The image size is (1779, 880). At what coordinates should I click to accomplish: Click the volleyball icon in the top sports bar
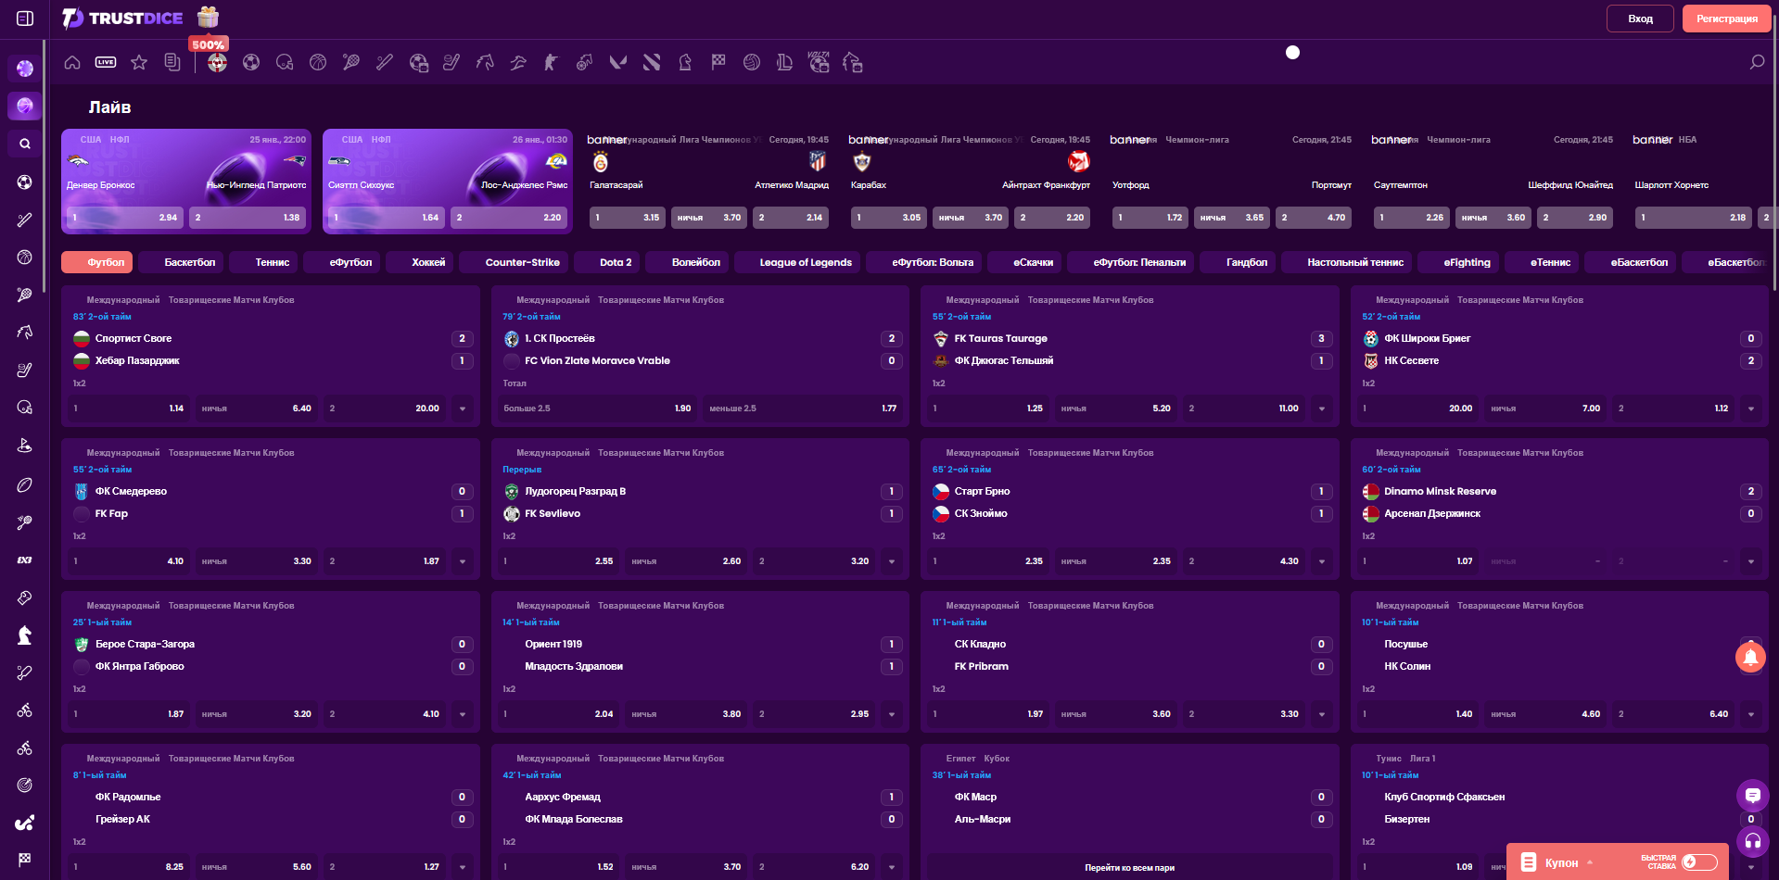[752, 62]
